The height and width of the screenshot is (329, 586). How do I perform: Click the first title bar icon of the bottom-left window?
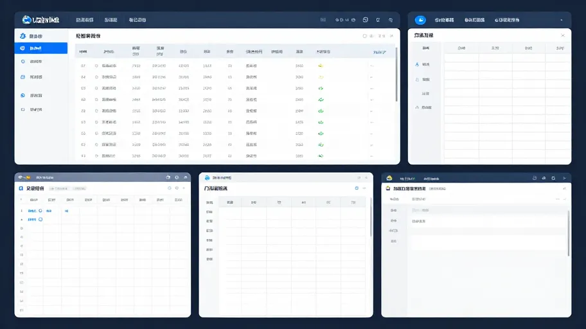(x=168, y=177)
